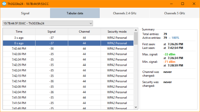Sort by the Time column header

click(19, 31)
